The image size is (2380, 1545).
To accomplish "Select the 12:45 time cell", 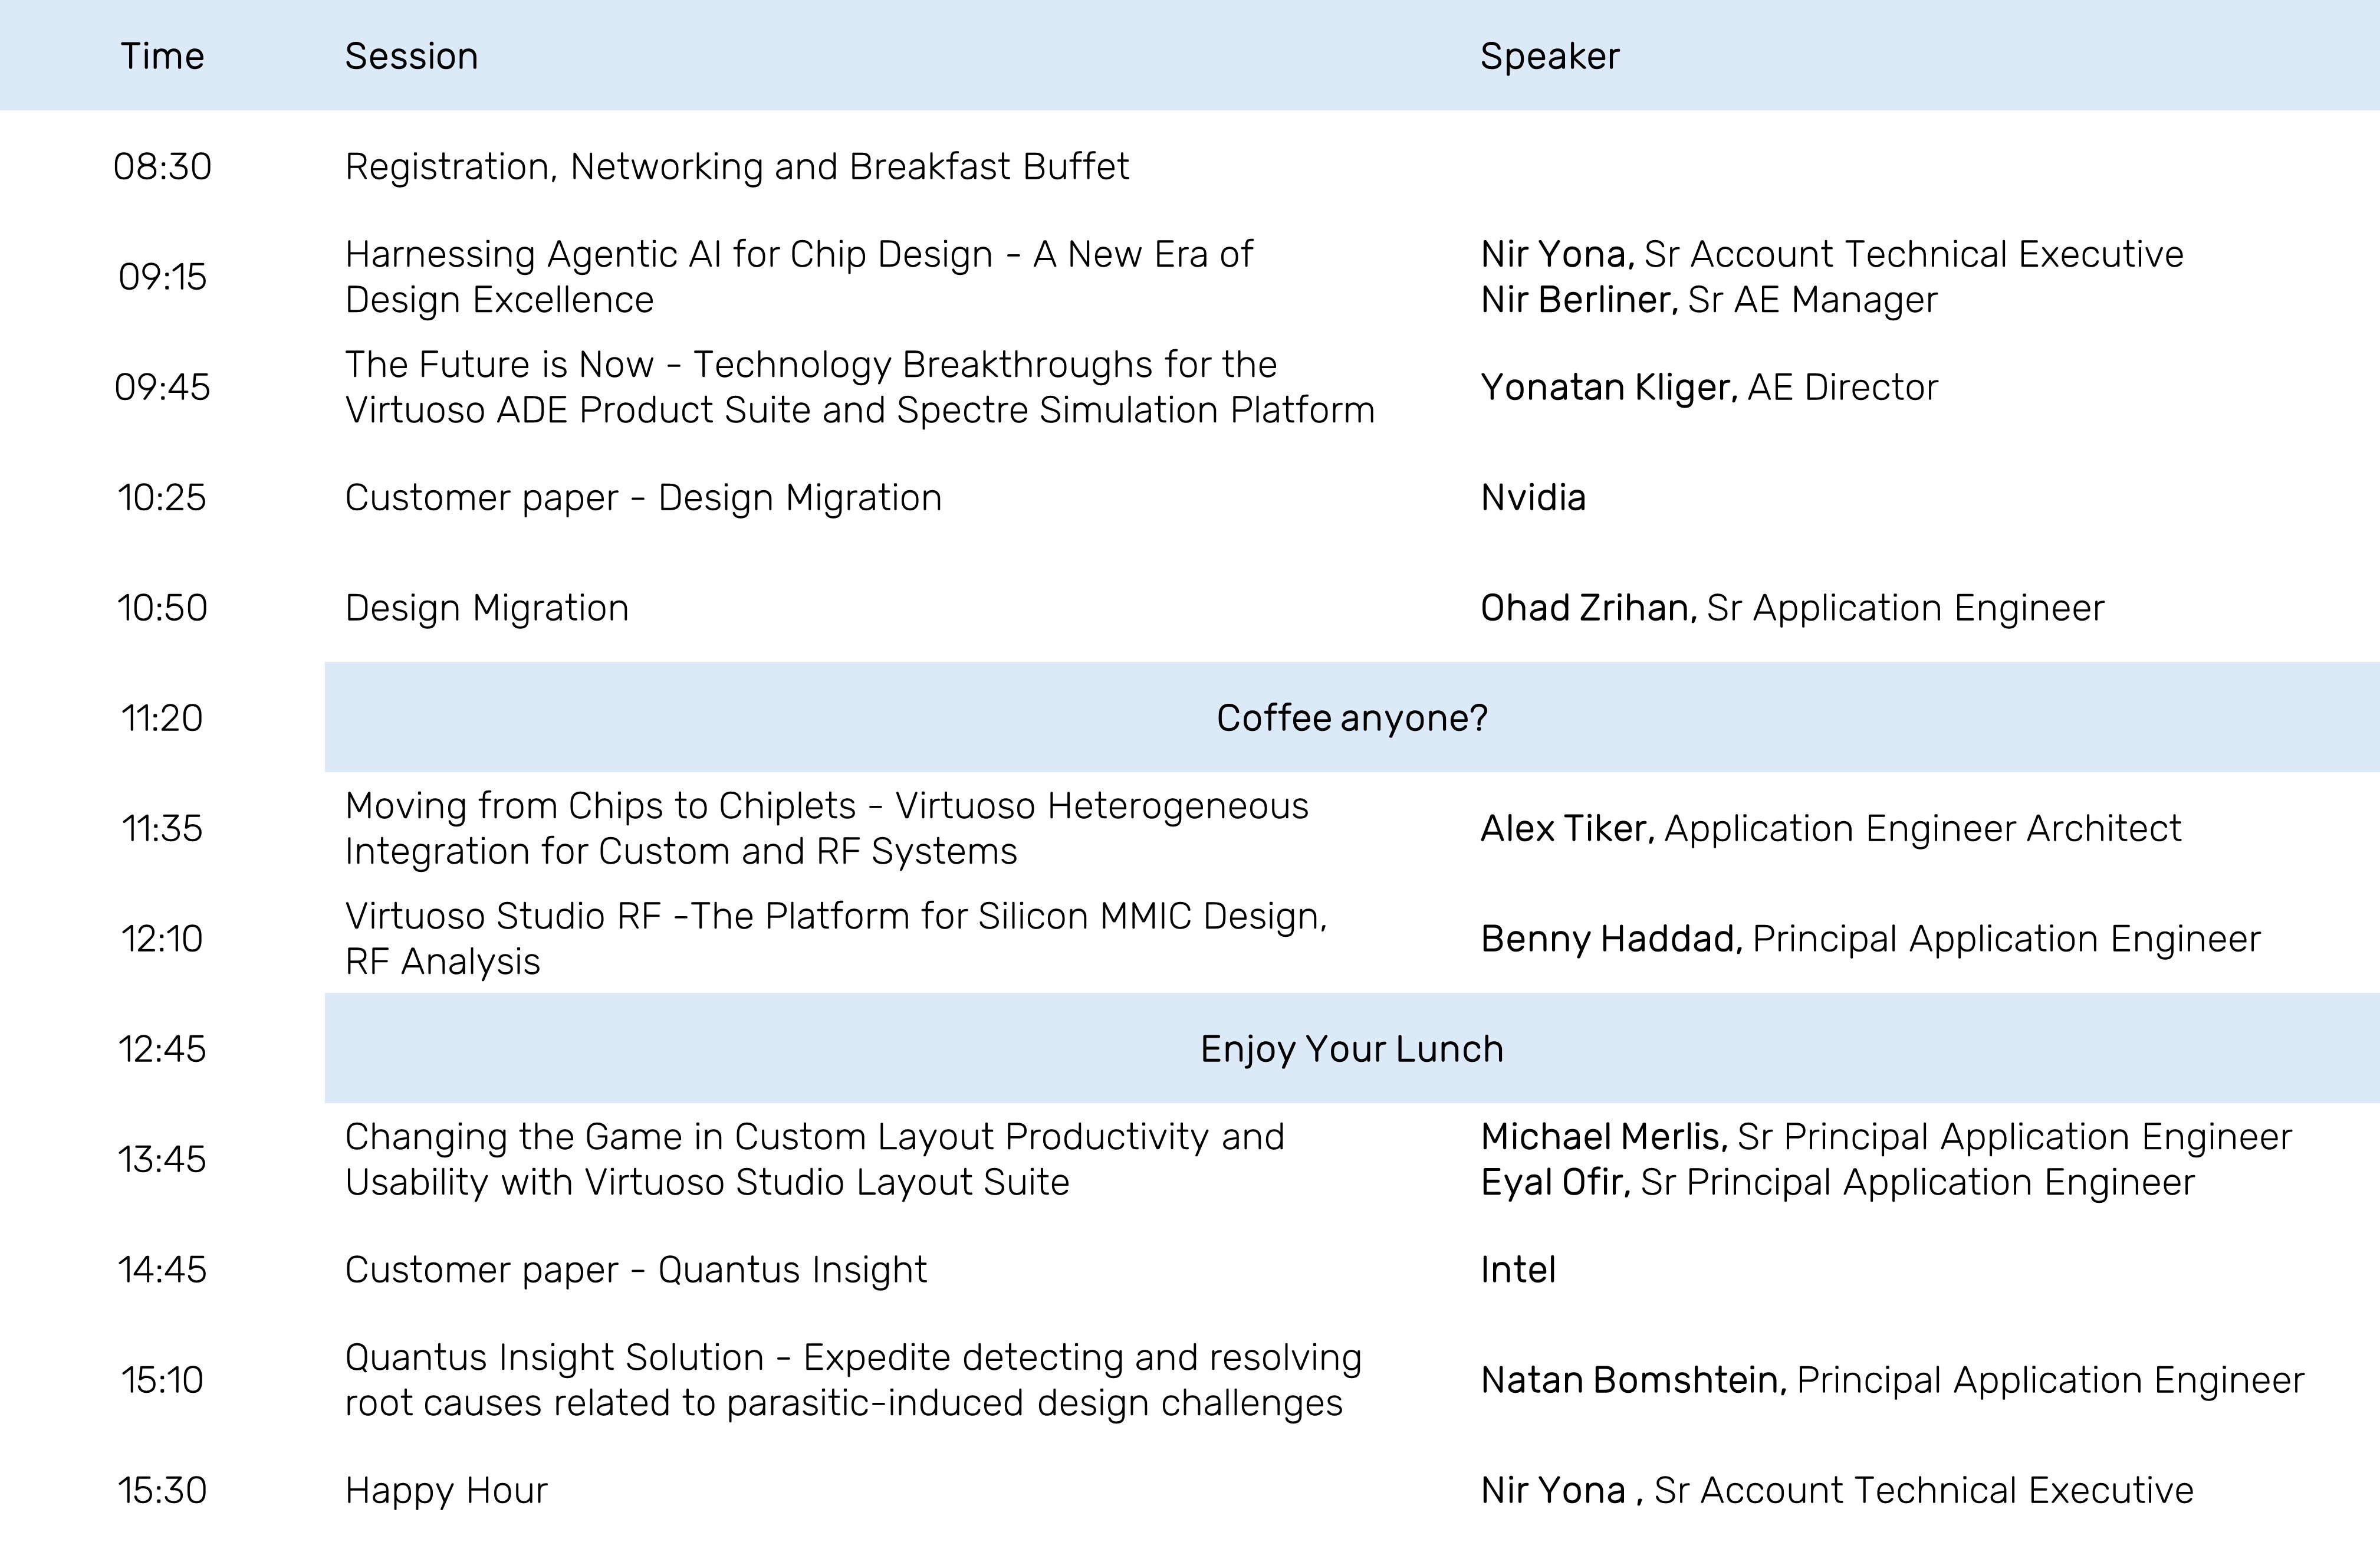I will click(162, 1049).
